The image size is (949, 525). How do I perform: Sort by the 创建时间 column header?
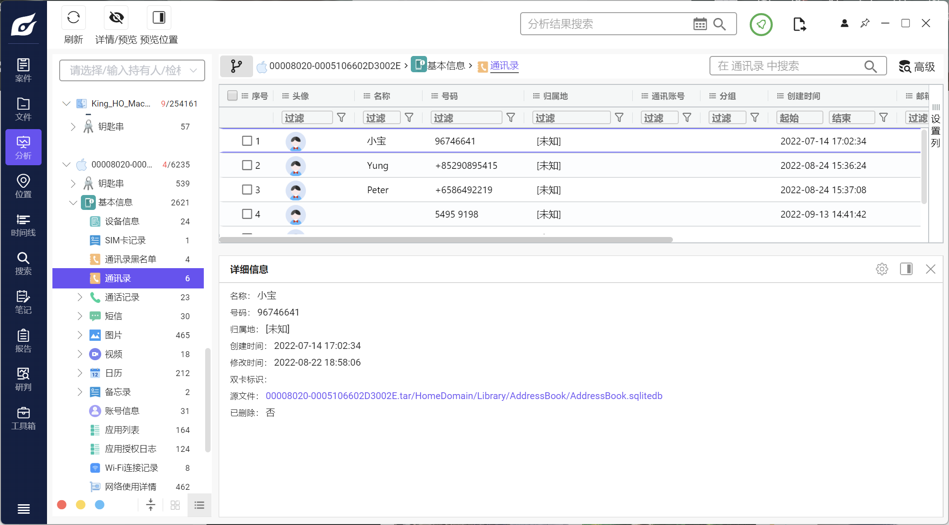[803, 96]
